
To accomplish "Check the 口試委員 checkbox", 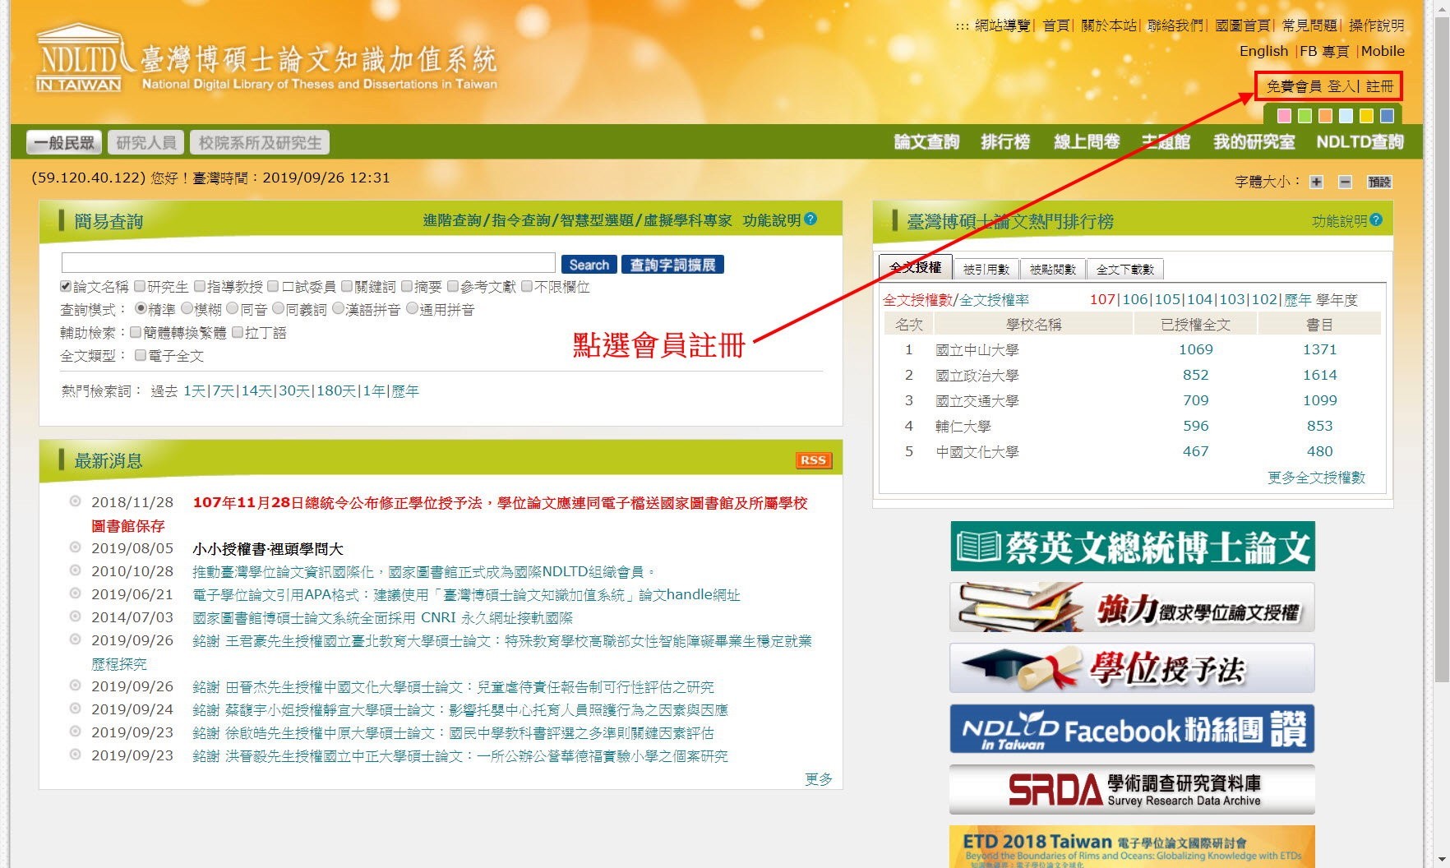I will point(274,286).
